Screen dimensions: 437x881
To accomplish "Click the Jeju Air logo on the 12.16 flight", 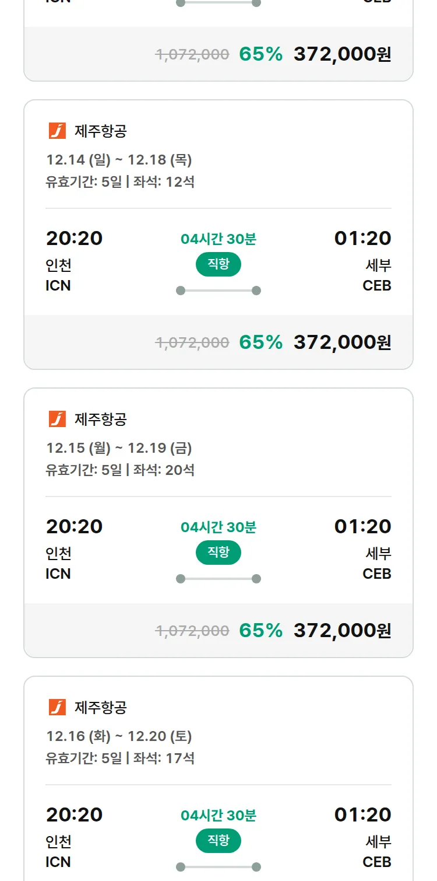I will tap(57, 707).
